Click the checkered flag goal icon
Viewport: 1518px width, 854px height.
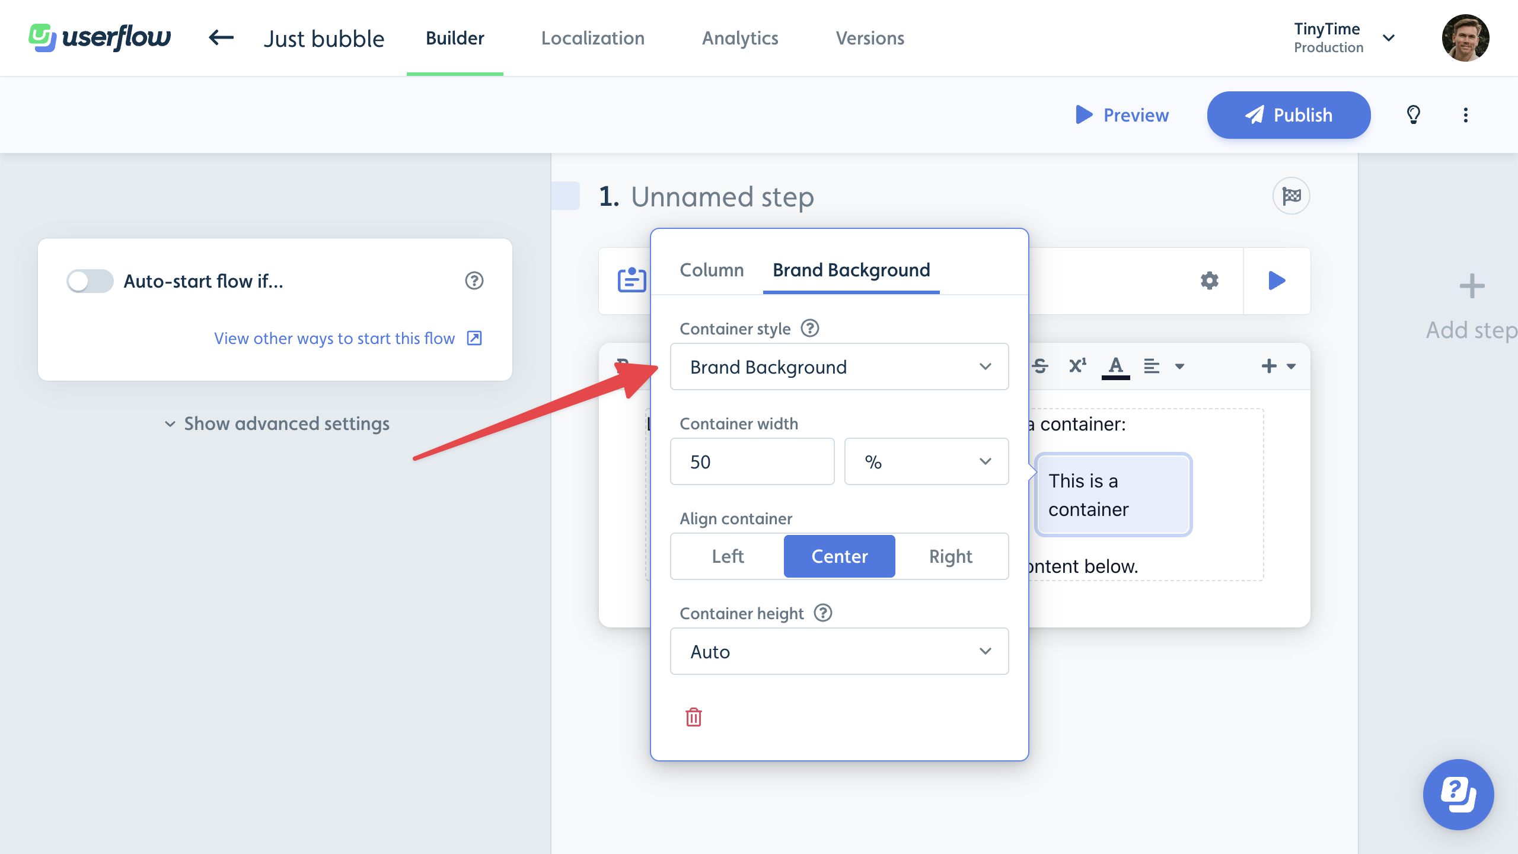point(1291,196)
